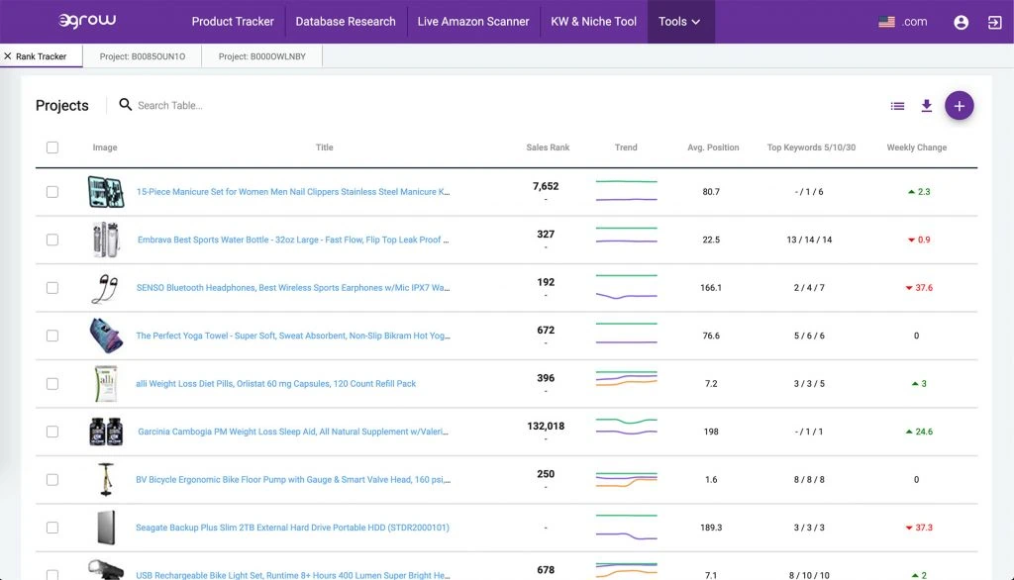Open the KW & Niche Tool menu item

point(592,21)
